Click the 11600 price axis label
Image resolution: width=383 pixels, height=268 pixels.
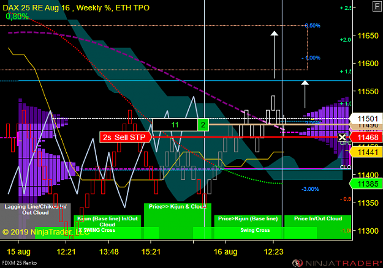tap(368, 64)
